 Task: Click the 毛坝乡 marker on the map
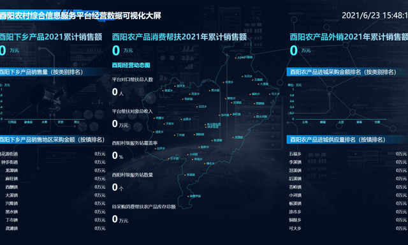[x=228, y=82]
